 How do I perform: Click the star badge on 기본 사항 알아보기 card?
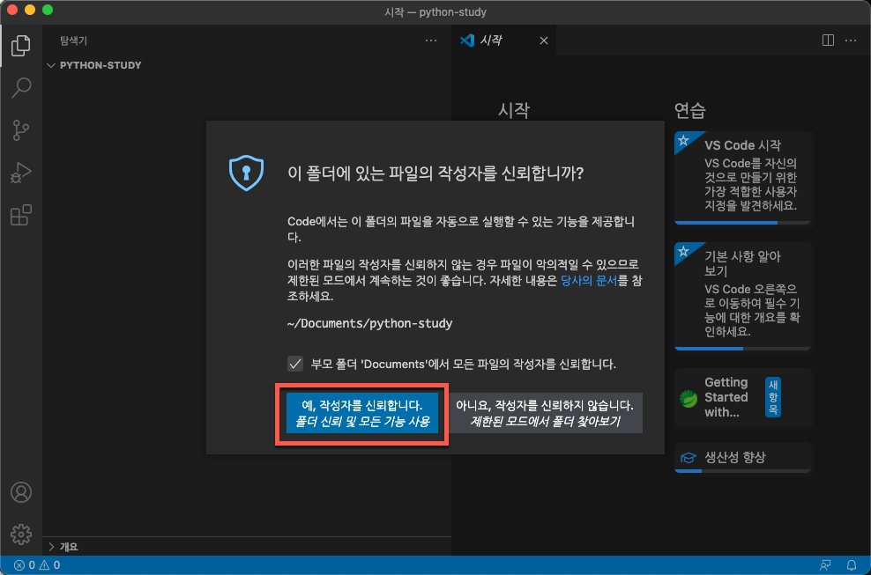(684, 252)
